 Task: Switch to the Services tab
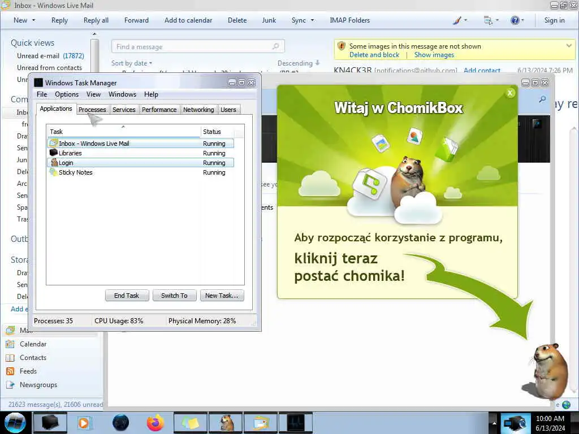(124, 110)
